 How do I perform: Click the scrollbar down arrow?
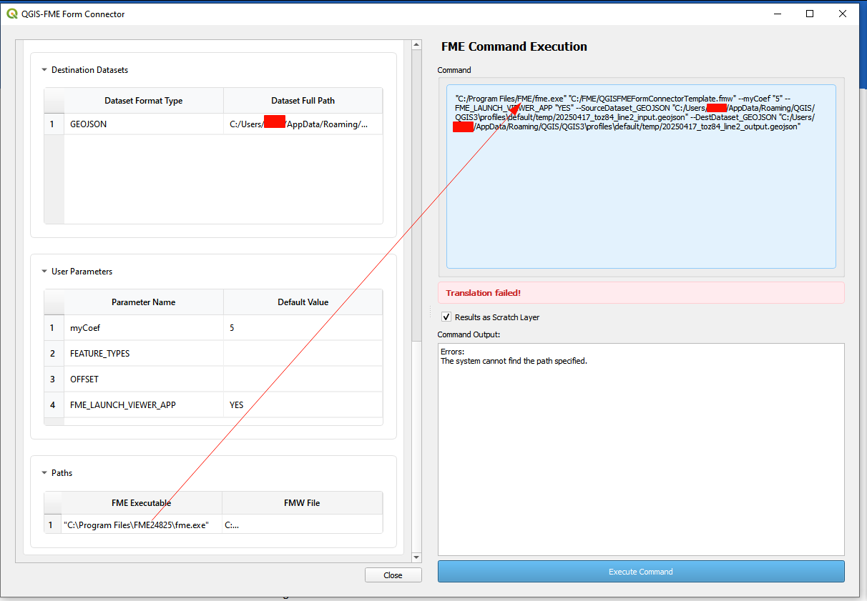click(417, 557)
